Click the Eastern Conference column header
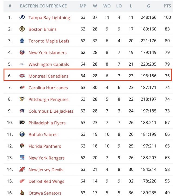 point(43,6)
